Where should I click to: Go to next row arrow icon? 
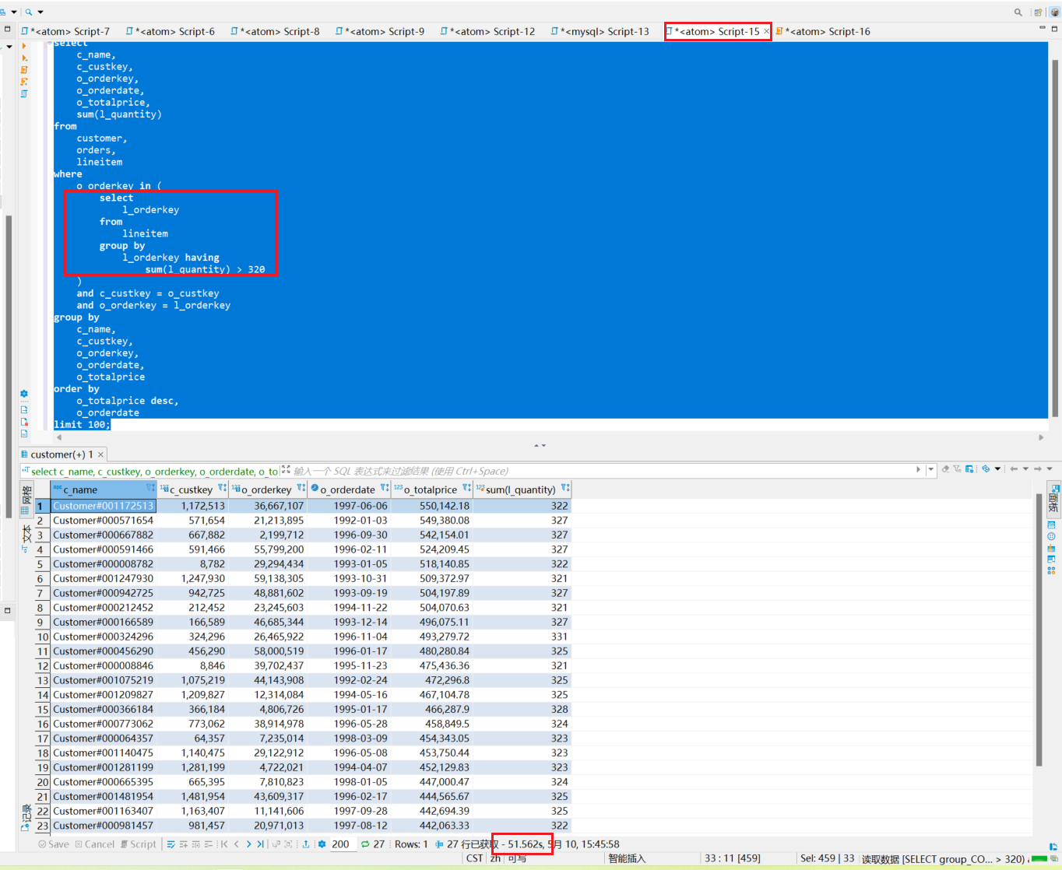coord(249,844)
